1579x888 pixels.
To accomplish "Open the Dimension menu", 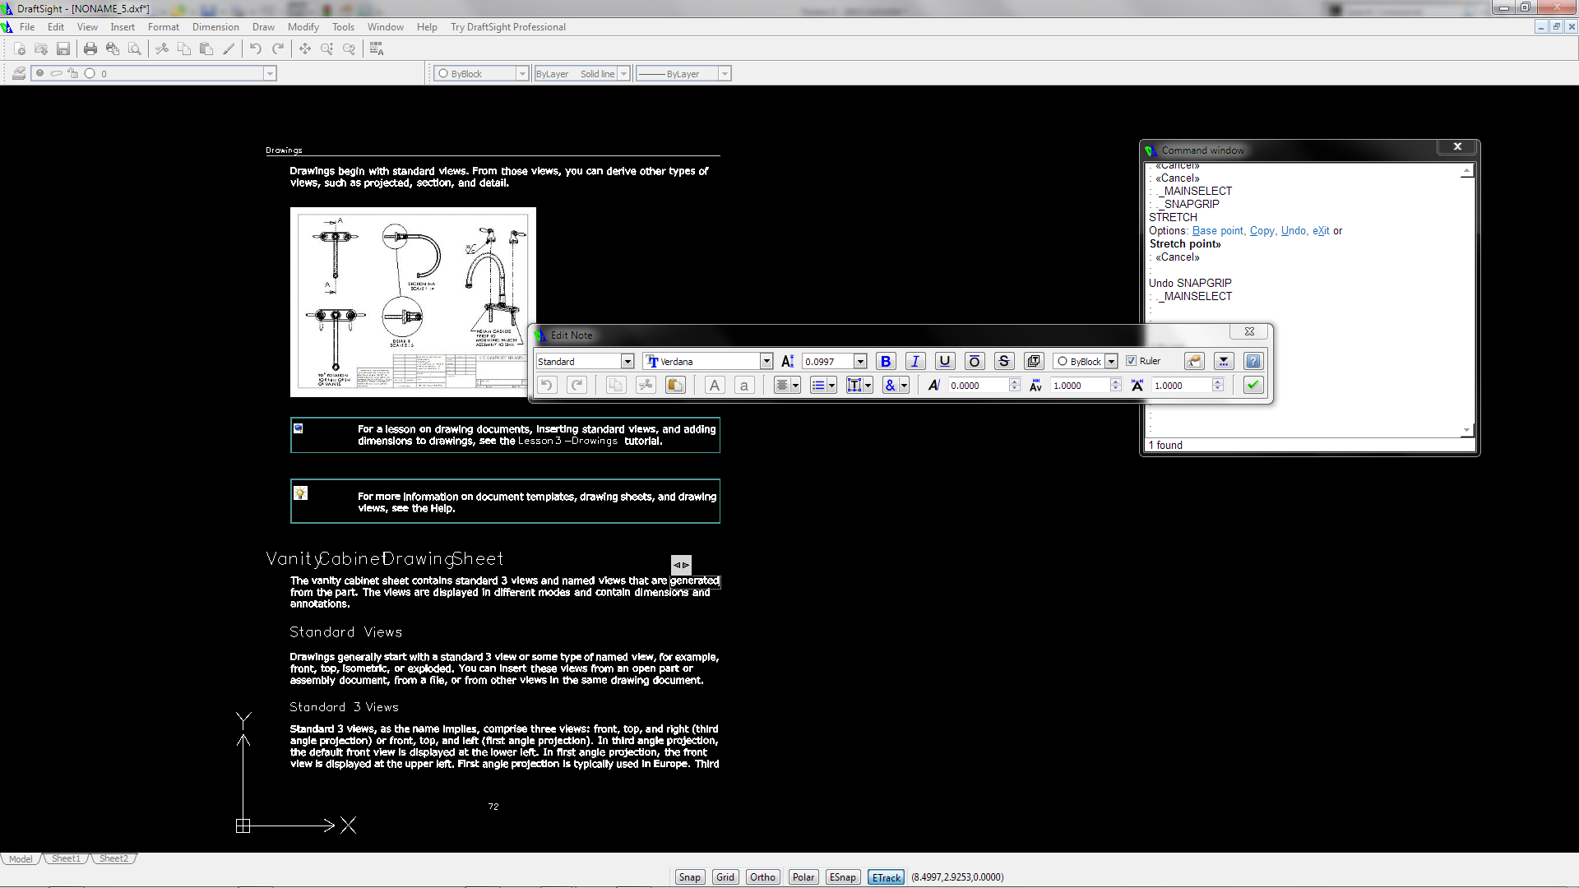I will (215, 27).
